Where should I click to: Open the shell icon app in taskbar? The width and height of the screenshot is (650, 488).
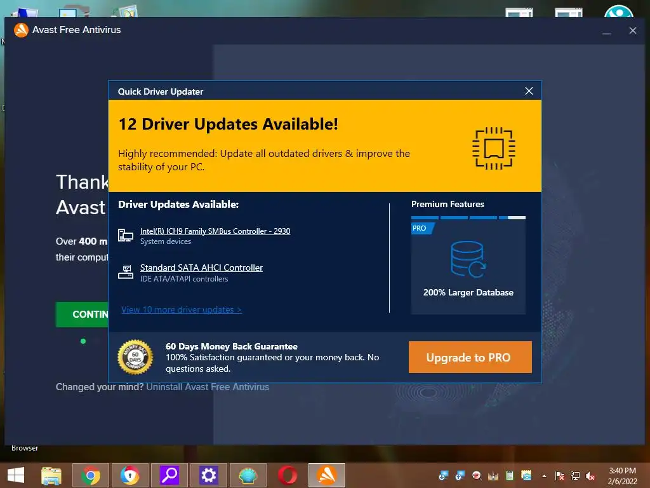[x=248, y=475]
